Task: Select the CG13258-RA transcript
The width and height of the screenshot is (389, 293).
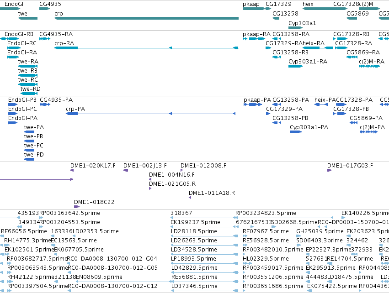Action: 277,39
